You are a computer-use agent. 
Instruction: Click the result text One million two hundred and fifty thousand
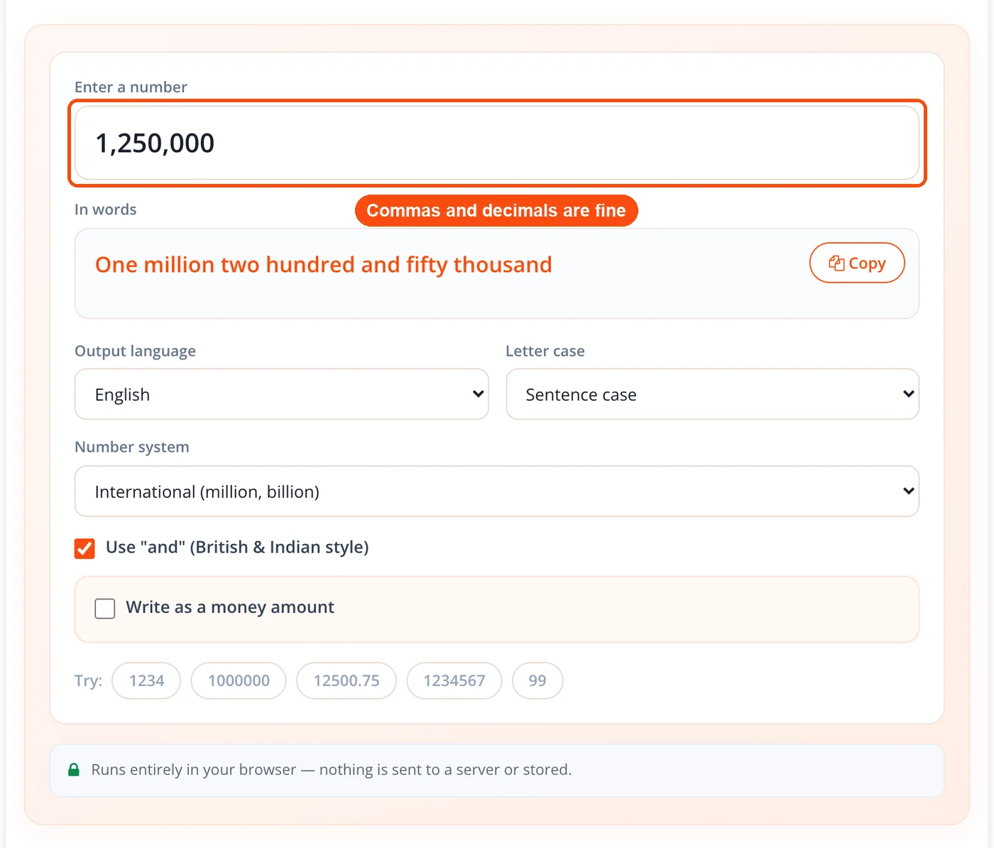(x=324, y=265)
